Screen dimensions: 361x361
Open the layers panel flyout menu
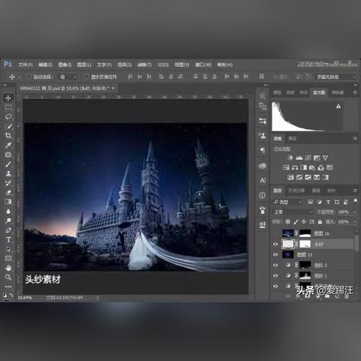click(x=355, y=190)
